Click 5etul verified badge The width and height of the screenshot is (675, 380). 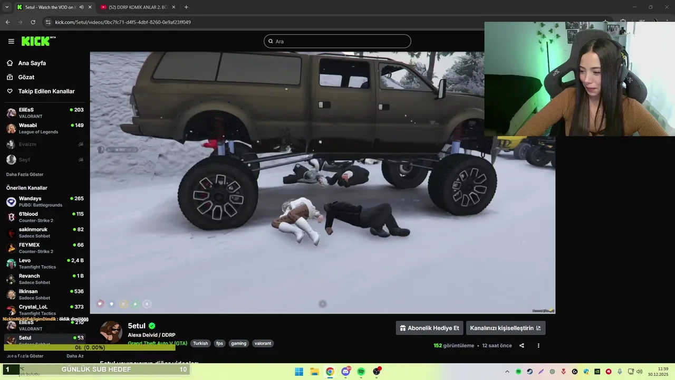coord(152,326)
